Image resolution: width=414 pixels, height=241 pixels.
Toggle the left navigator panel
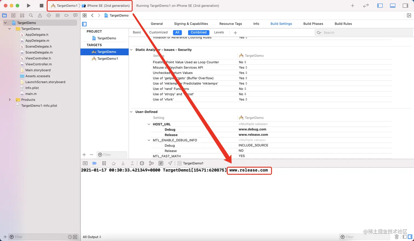click(x=380, y=5)
